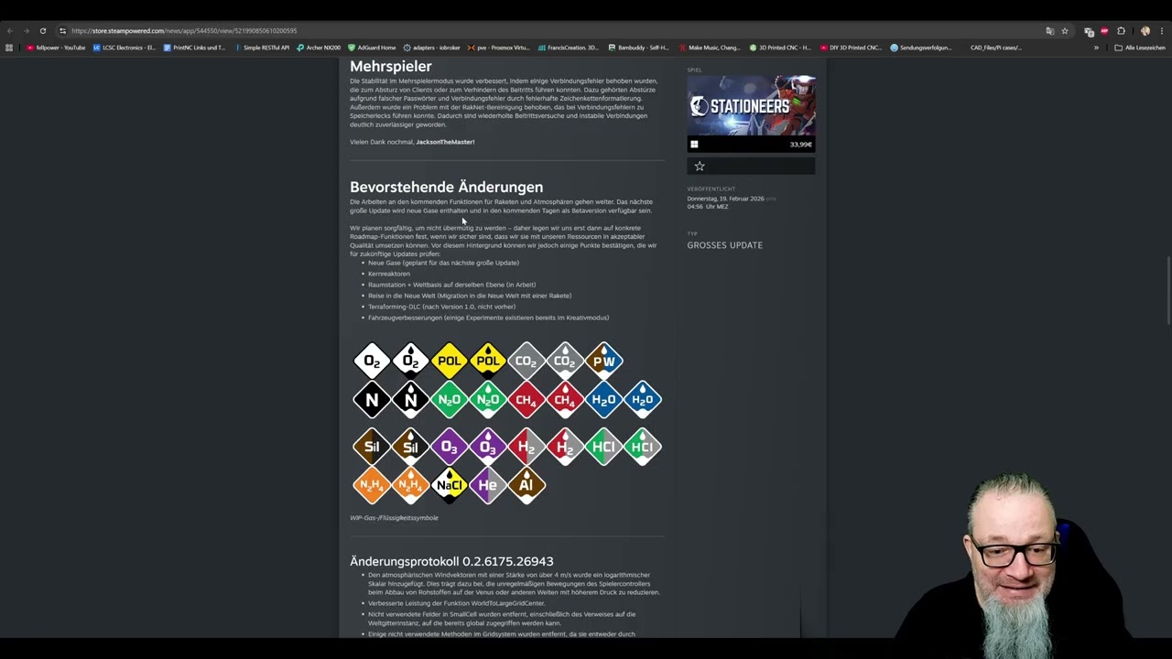Viewport: 1172px width, 659px height.
Task: Open the adapters - iobroker bookmark
Action: coord(431,48)
